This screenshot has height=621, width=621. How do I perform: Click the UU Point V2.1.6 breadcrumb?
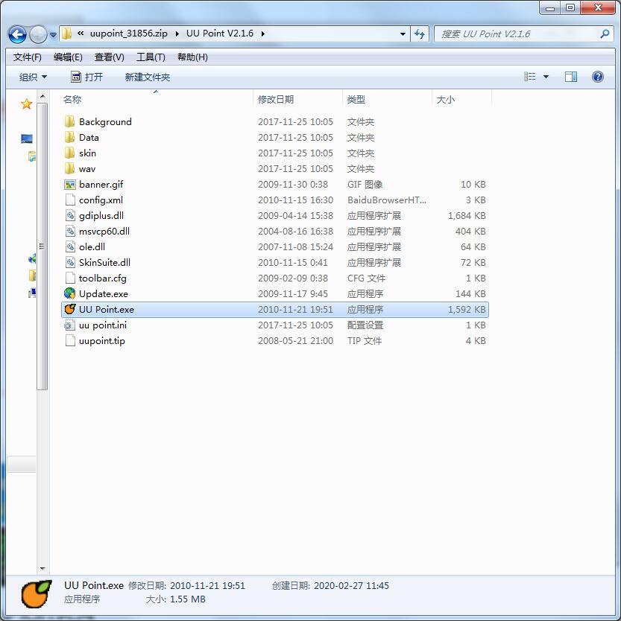(220, 34)
